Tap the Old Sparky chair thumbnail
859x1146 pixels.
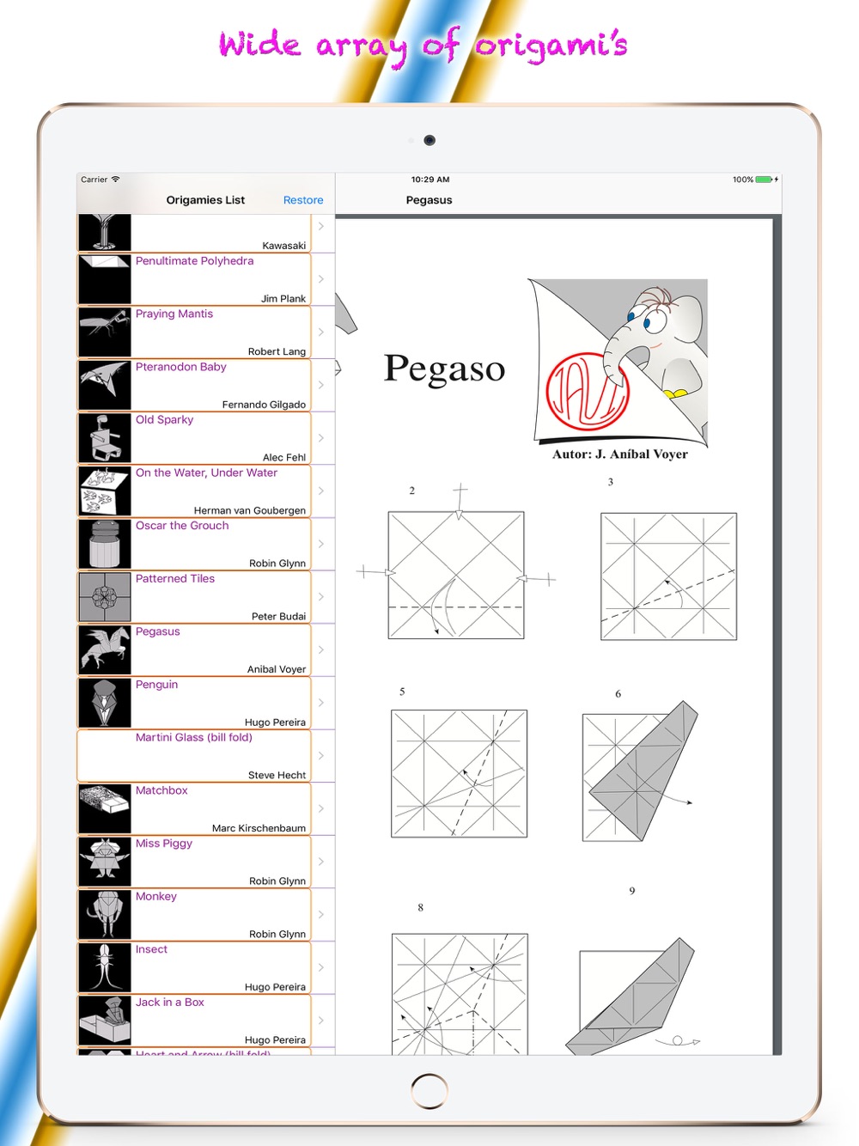click(x=105, y=438)
